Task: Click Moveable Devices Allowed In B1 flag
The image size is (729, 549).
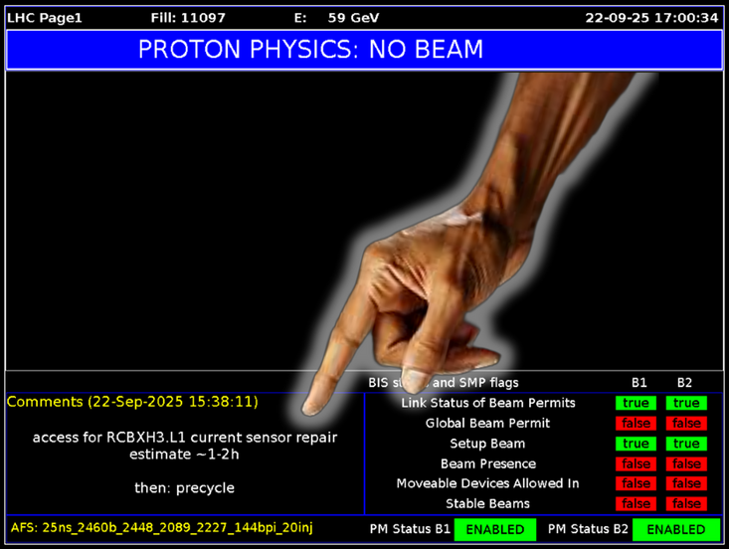Action: click(x=636, y=484)
